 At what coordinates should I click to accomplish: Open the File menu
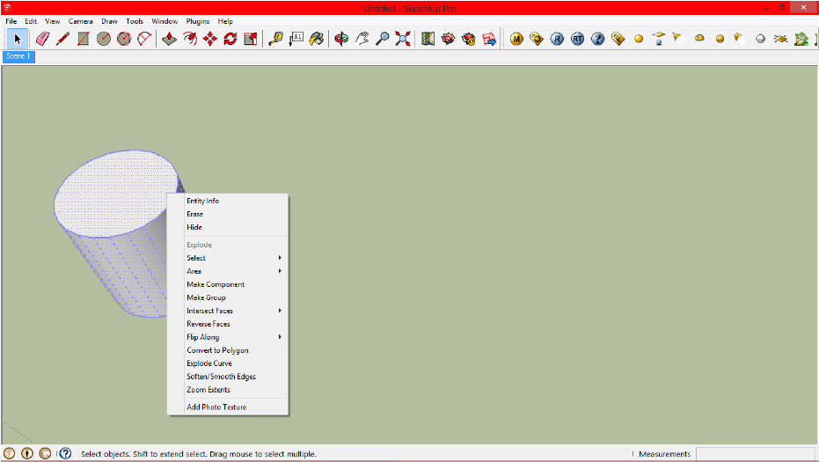(11, 21)
